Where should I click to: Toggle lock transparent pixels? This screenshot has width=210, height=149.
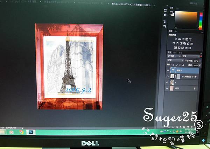[x=174, y=65]
